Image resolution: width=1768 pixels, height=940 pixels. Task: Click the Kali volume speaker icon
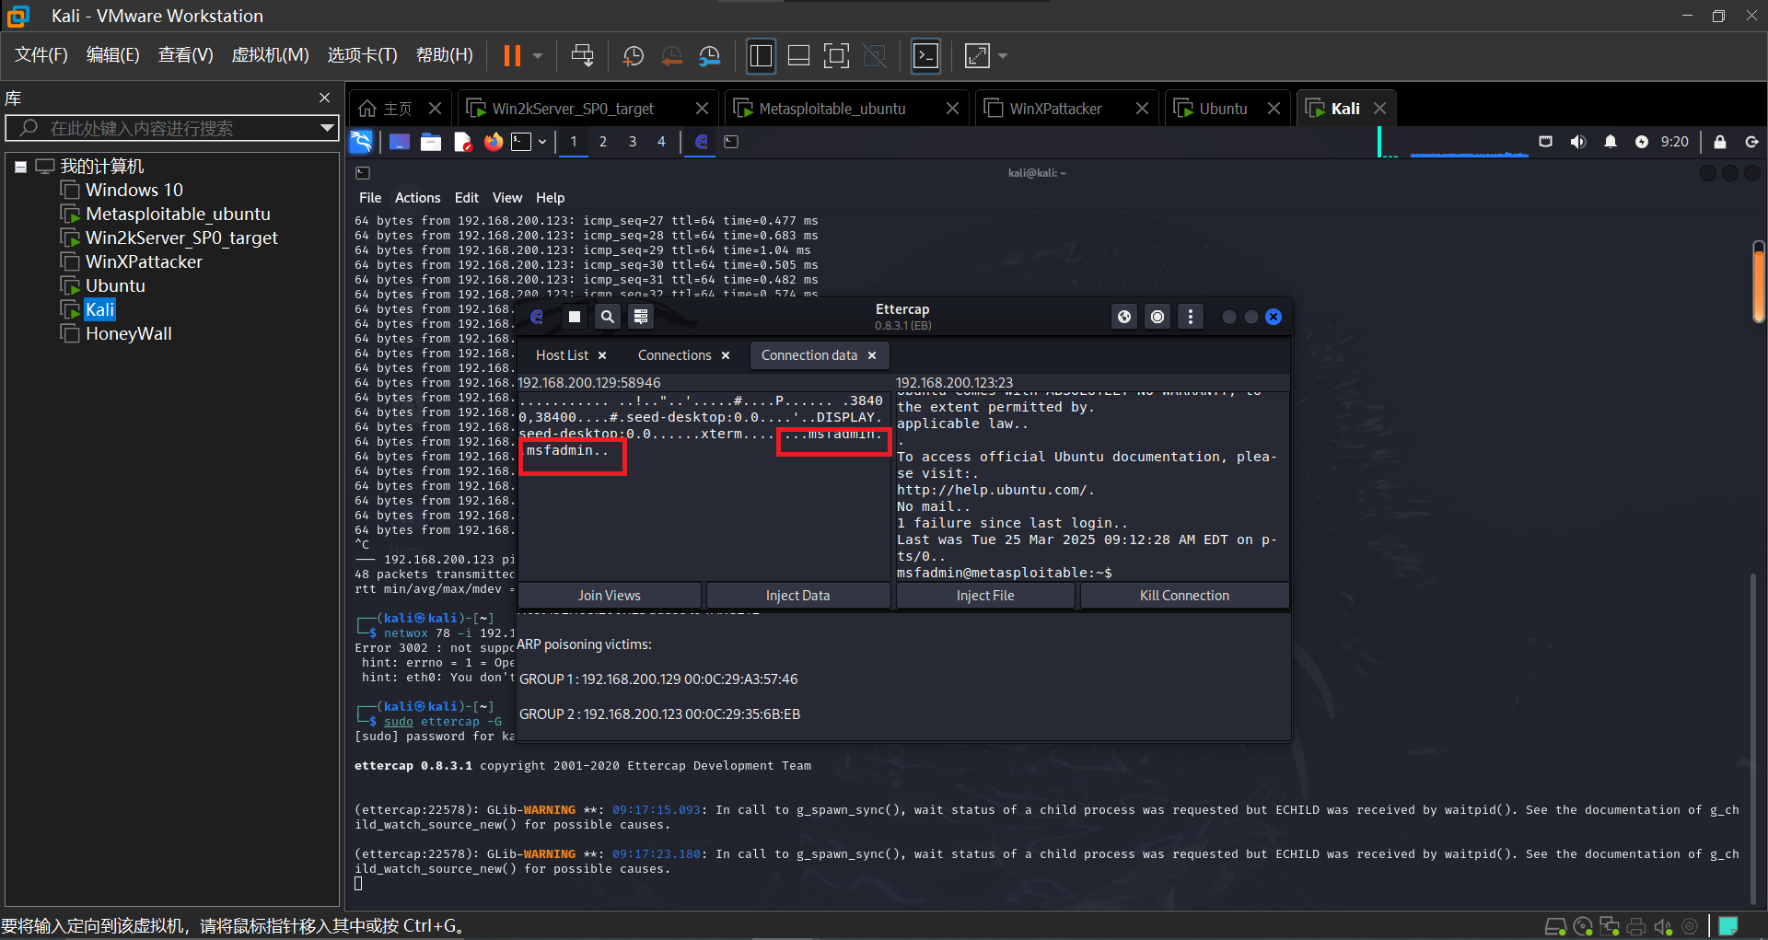1578,142
